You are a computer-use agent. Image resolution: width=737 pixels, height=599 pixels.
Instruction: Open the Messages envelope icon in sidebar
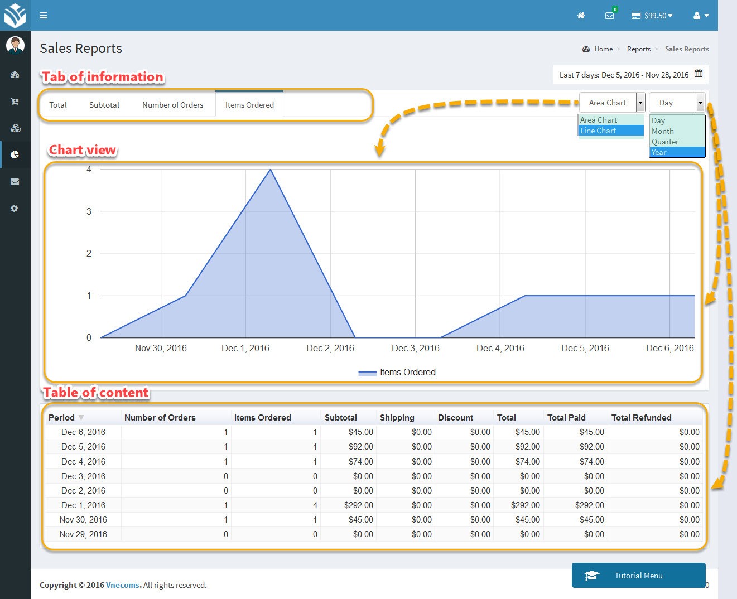pos(15,181)
